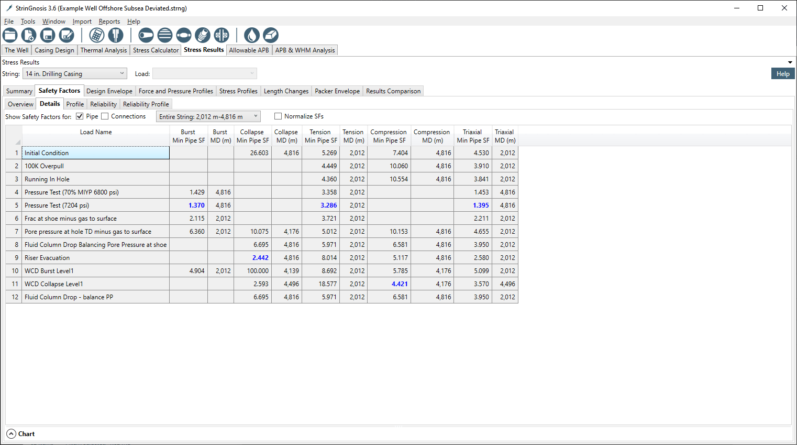
Task: Open the Reports menu
Action: coord(109,21)
